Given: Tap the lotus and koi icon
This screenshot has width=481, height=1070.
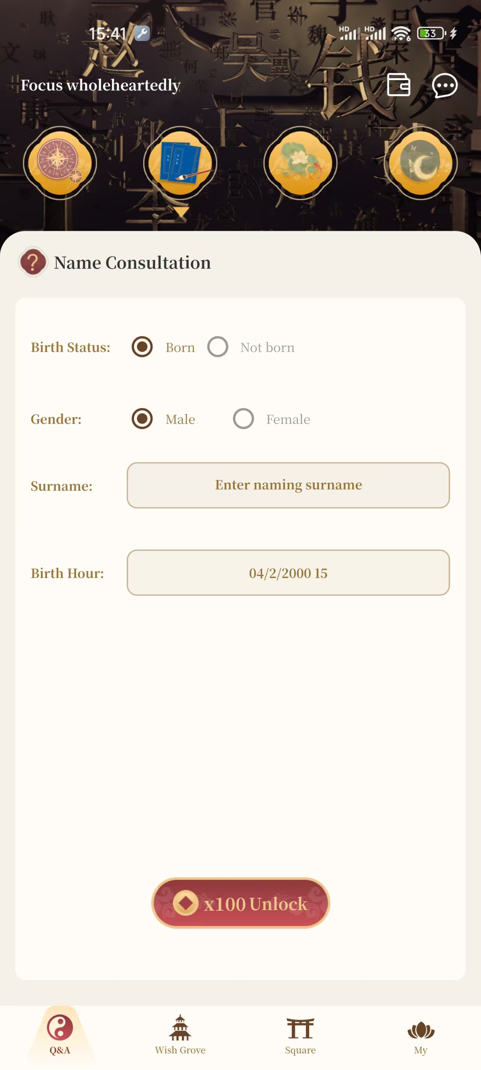Looking at the screenshot, I should tap(300, 163).
